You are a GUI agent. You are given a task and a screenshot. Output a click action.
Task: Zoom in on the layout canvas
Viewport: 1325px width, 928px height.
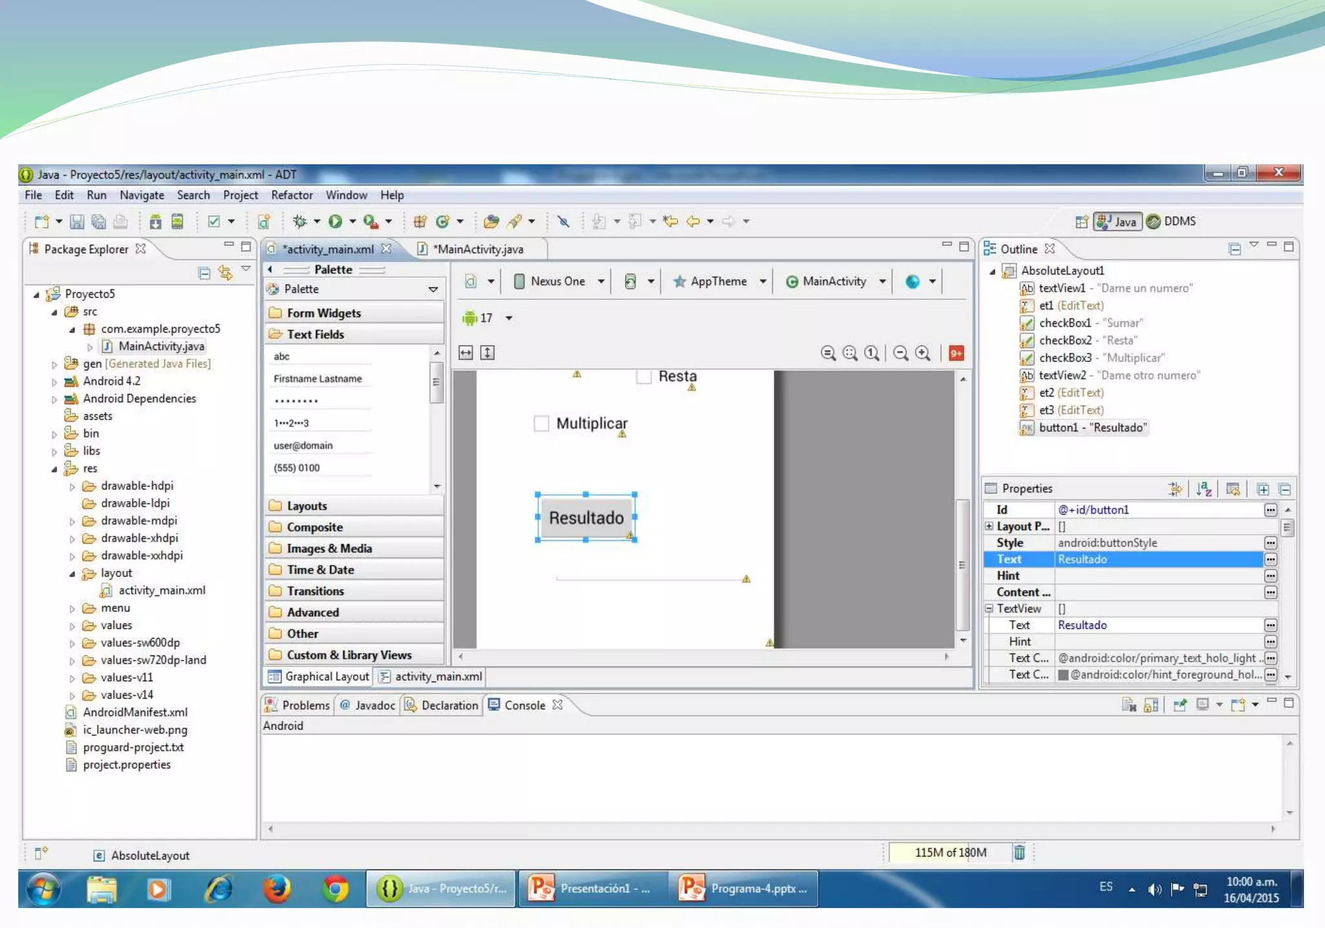[x=923, y=353]
